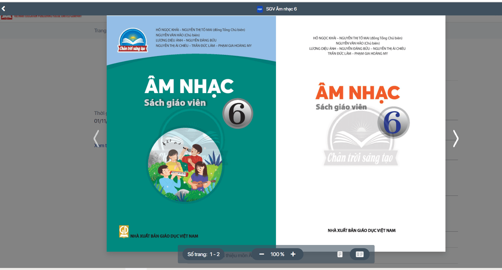Click the Chân trời sáng tạo logo on cover

click(133, 40)
